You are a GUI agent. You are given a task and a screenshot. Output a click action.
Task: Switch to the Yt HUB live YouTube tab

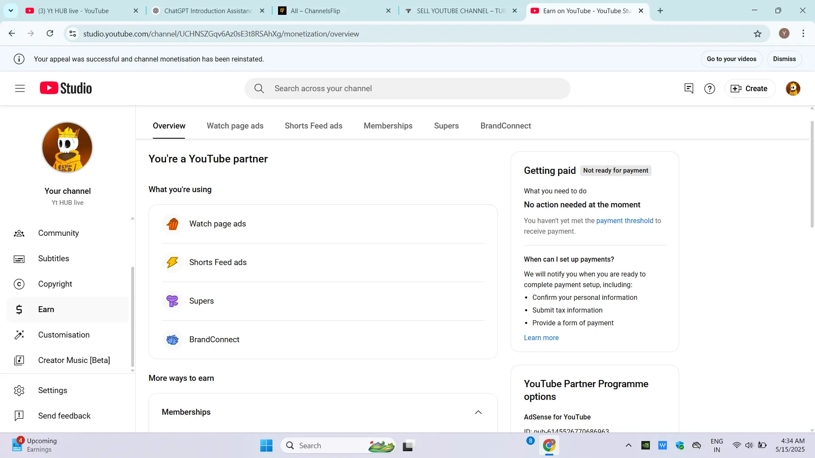(82, 11)
